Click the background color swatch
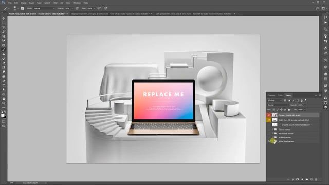 tap(5, 117)
